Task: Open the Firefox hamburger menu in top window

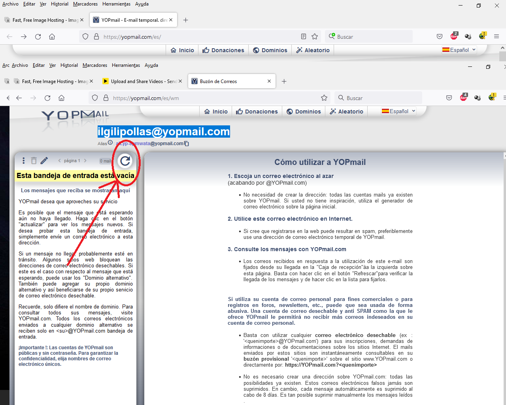Action: point(497,36)
